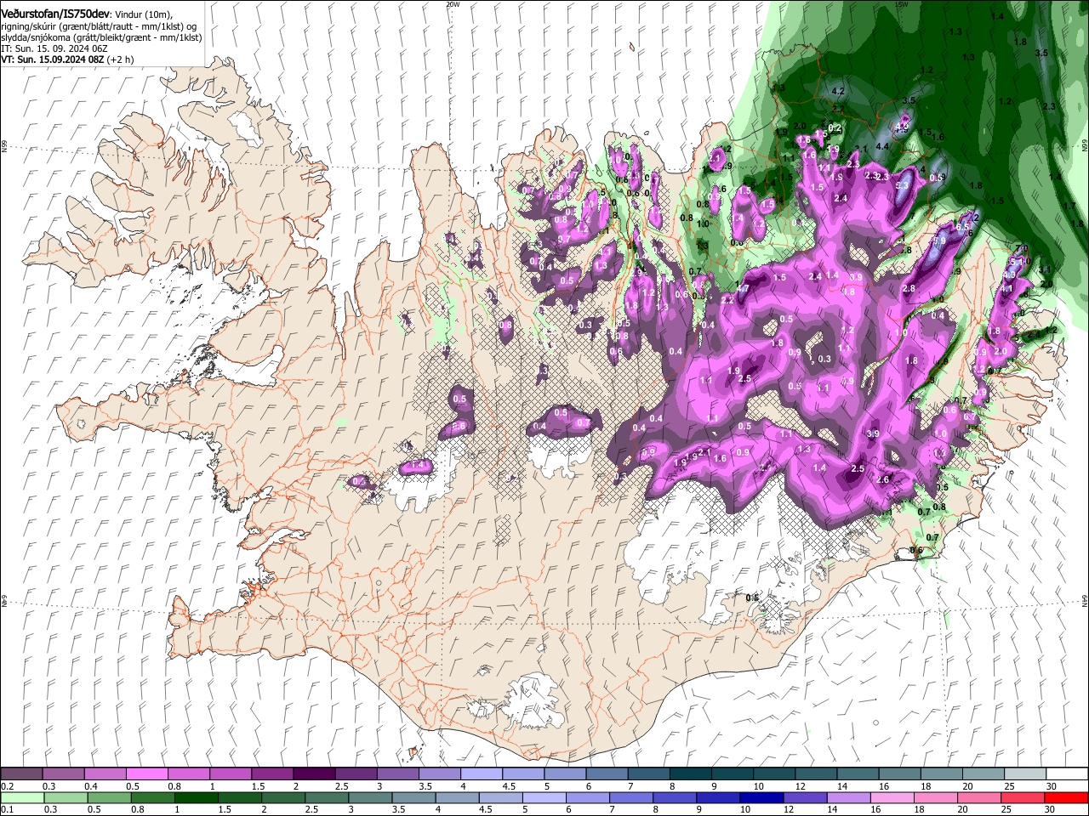Select upper legend swatch between 0.3 and 0.4

(64, 774)
